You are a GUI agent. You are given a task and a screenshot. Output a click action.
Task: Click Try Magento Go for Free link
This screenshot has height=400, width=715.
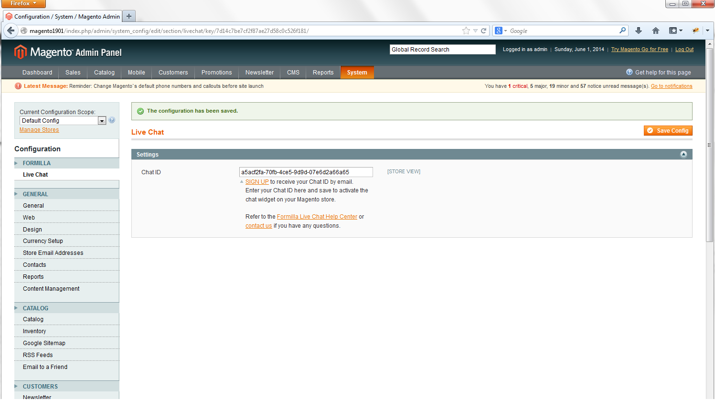[x=640, y=49]
